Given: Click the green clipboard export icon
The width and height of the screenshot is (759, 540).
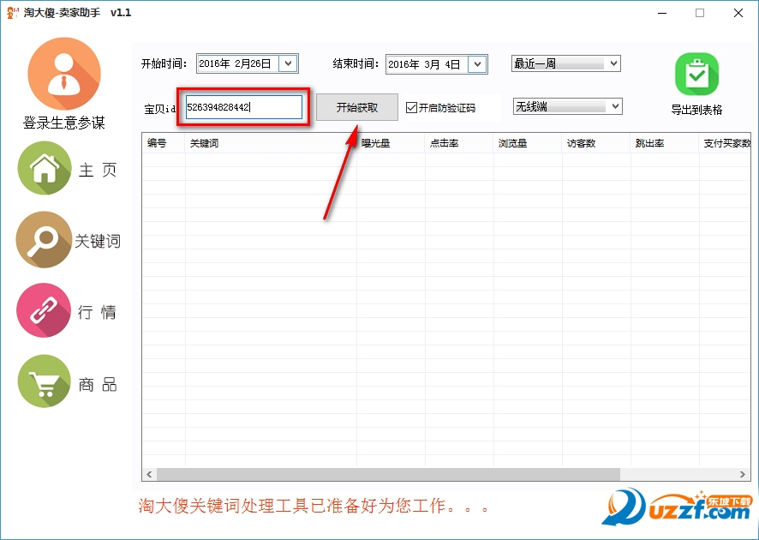Looking at the screenshot, I should click(x=697, y=74).
